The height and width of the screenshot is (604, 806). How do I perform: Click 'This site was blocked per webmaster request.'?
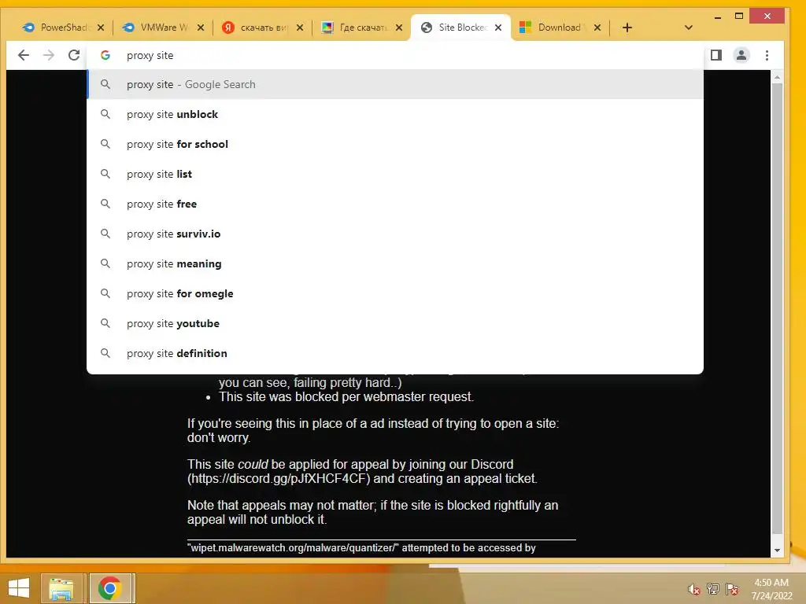pos(346,397)
